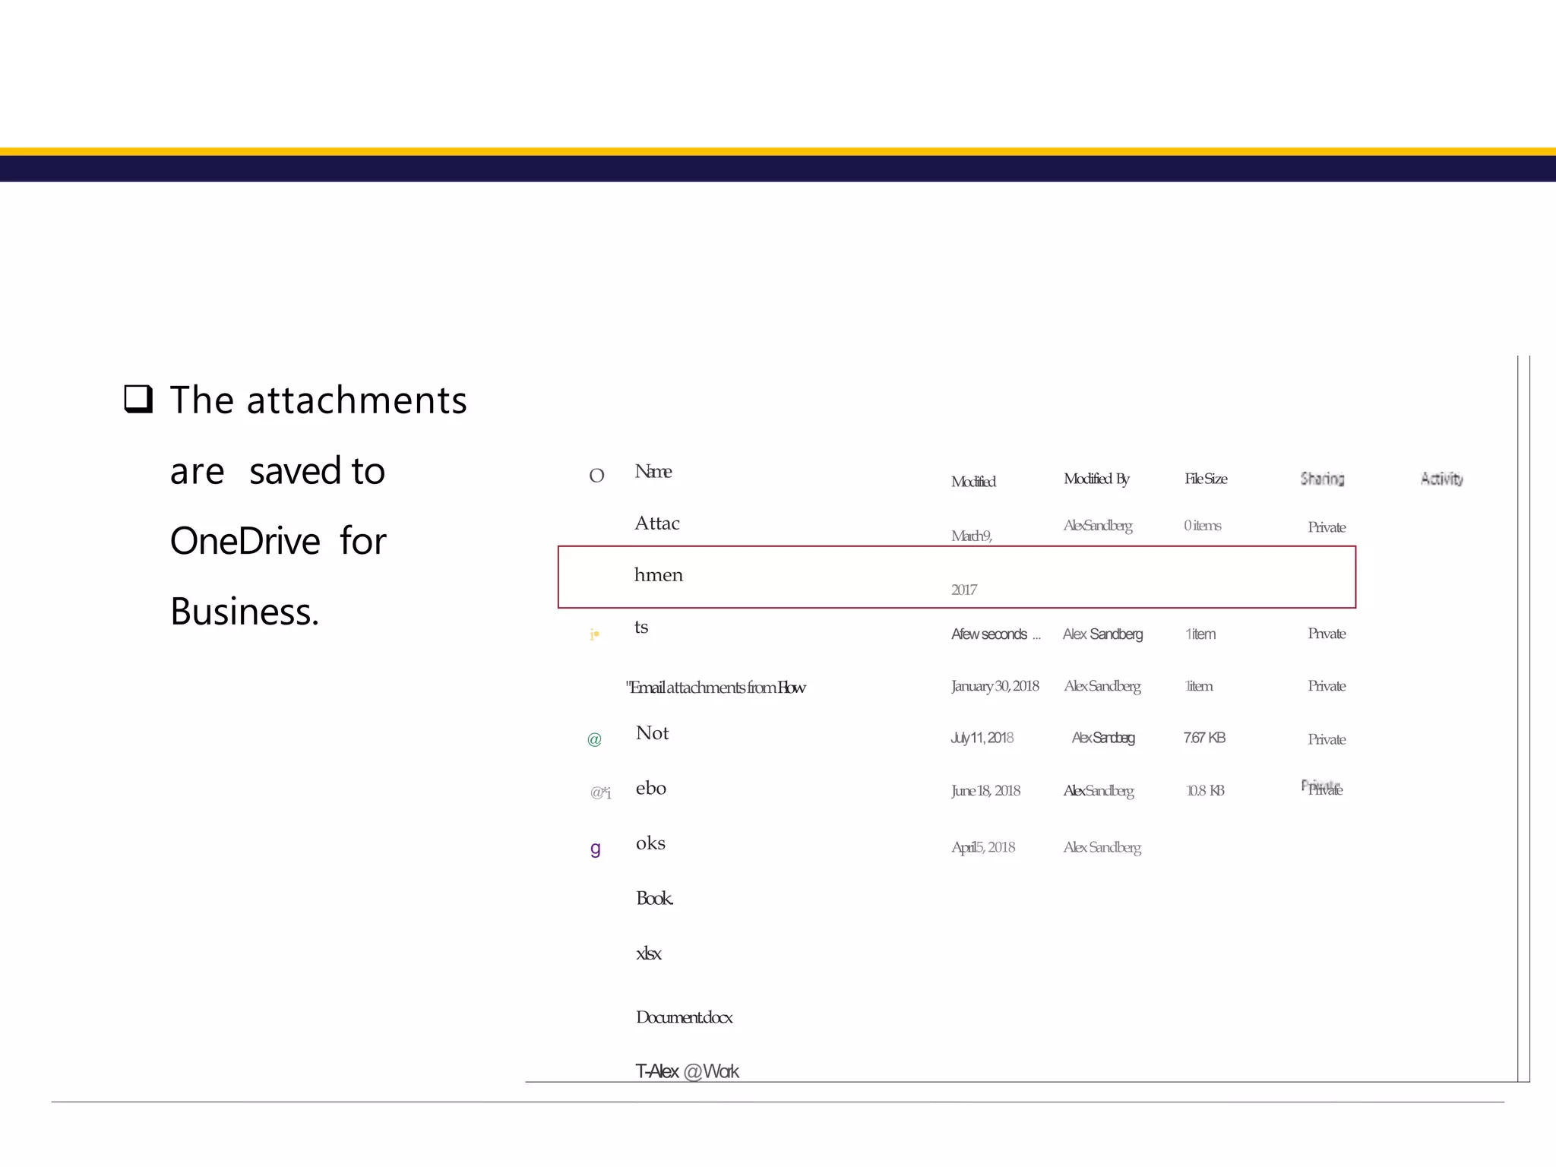Click Private in the January 30 row
This screenshot has width=1556, height=1167.
pos(1327,686)
